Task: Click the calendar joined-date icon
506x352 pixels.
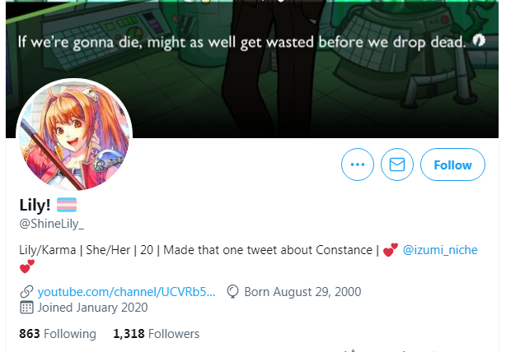Action: click(26, 308)
